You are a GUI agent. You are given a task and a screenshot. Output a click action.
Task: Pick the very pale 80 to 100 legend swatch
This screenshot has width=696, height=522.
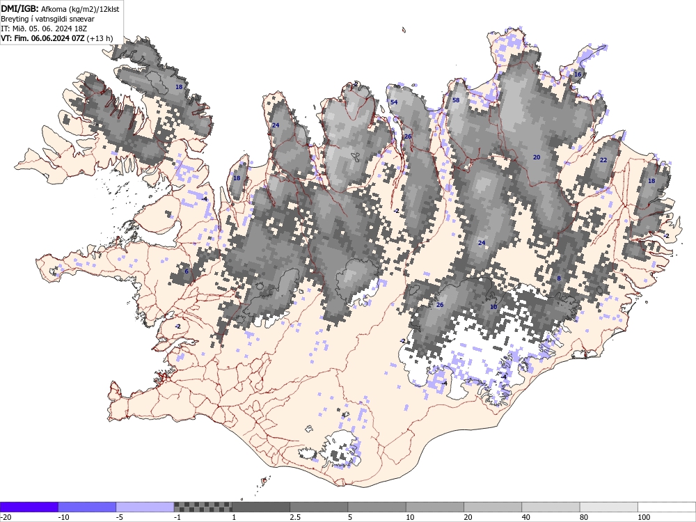click(608, 507)
